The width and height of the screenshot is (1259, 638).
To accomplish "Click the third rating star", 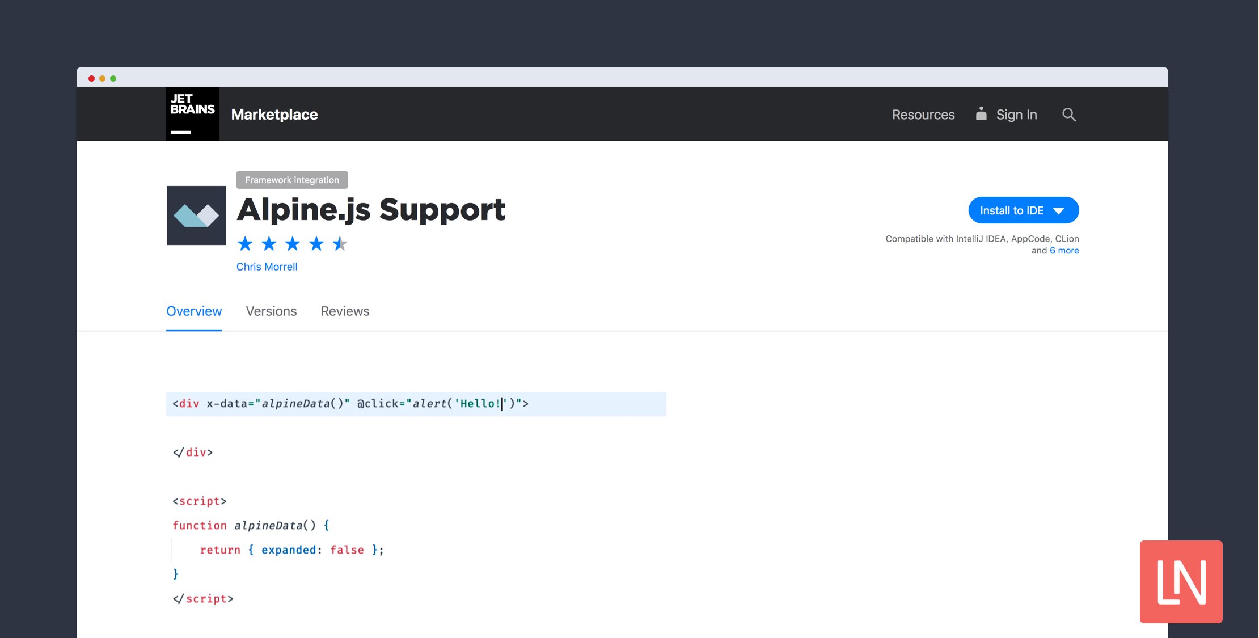I will pyautogui.click(x=293, y=244).
